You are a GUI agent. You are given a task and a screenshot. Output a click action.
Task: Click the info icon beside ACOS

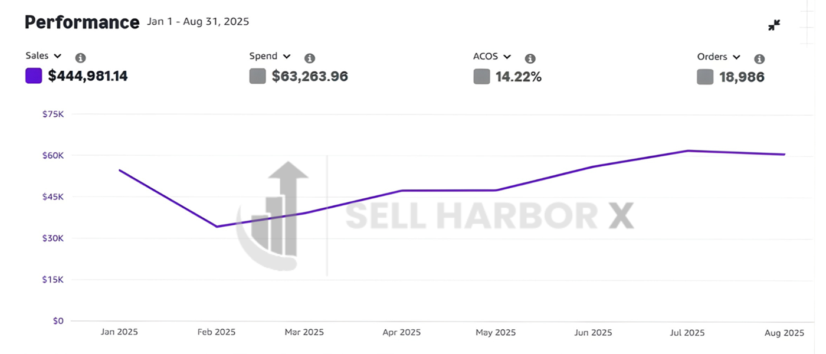coord(530,58)
